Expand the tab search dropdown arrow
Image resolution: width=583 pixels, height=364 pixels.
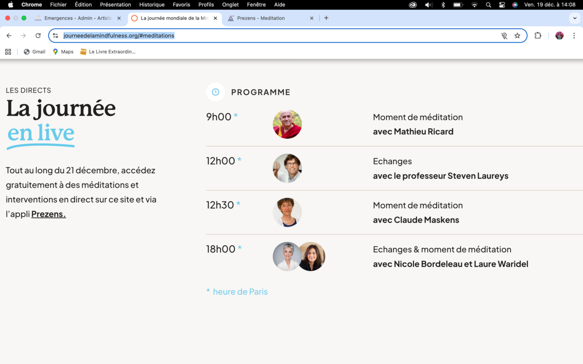click(575, 18)
